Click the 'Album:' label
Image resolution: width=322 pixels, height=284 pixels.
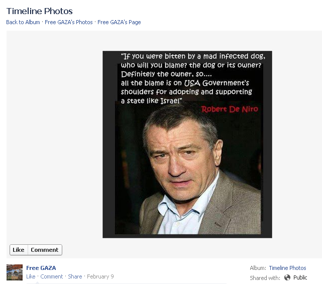pos(258,268)
